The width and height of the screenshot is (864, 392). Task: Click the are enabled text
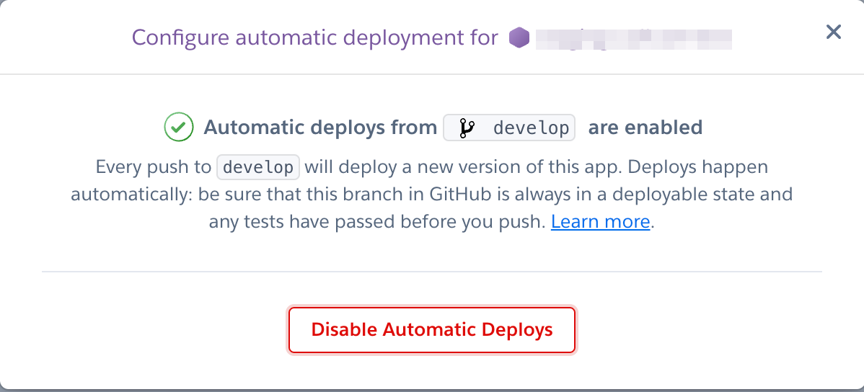click(x=645, y=128)
